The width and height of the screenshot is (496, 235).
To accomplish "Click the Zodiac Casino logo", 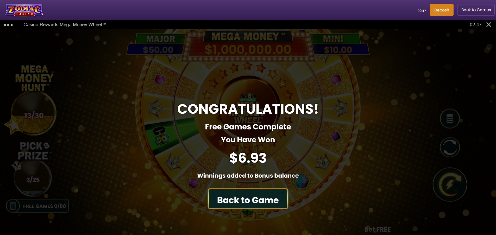I will point(24,10).
